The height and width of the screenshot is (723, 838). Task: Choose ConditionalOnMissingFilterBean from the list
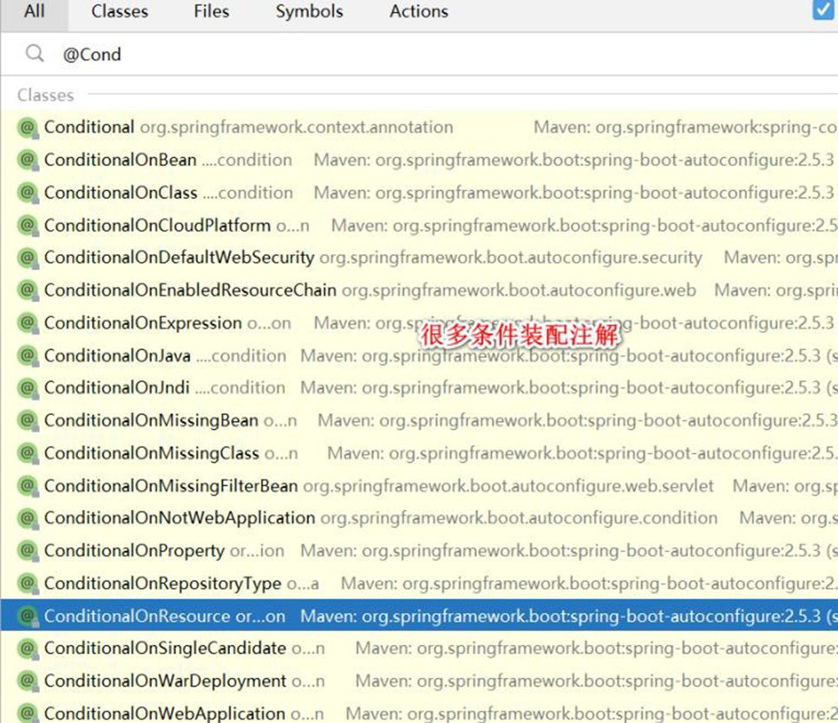tap(171, 486)
